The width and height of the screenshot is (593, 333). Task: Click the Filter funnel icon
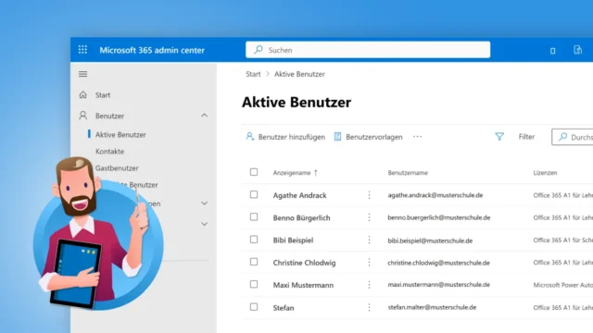(499, 137)
